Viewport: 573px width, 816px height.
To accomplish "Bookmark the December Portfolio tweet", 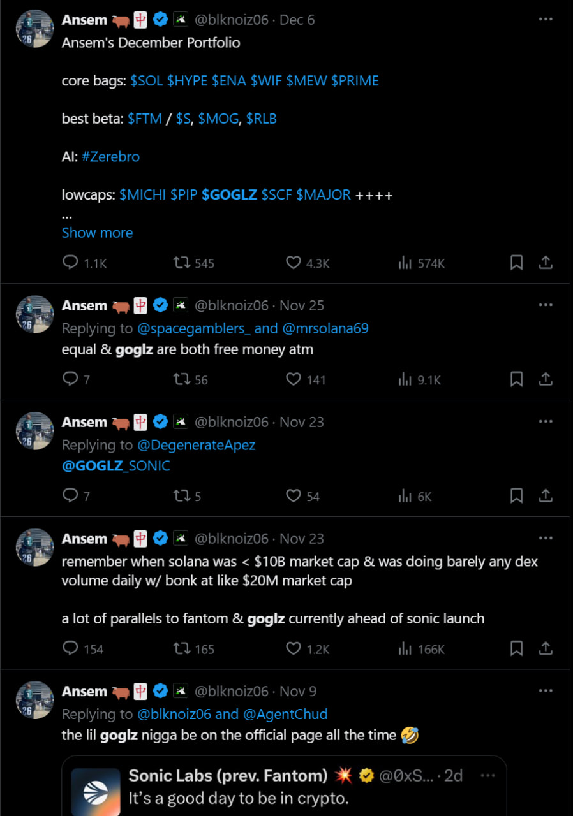I will click(x=516, y=263).
